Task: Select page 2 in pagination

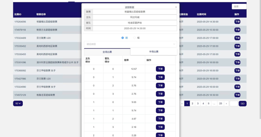Action: tap(192, 104)
